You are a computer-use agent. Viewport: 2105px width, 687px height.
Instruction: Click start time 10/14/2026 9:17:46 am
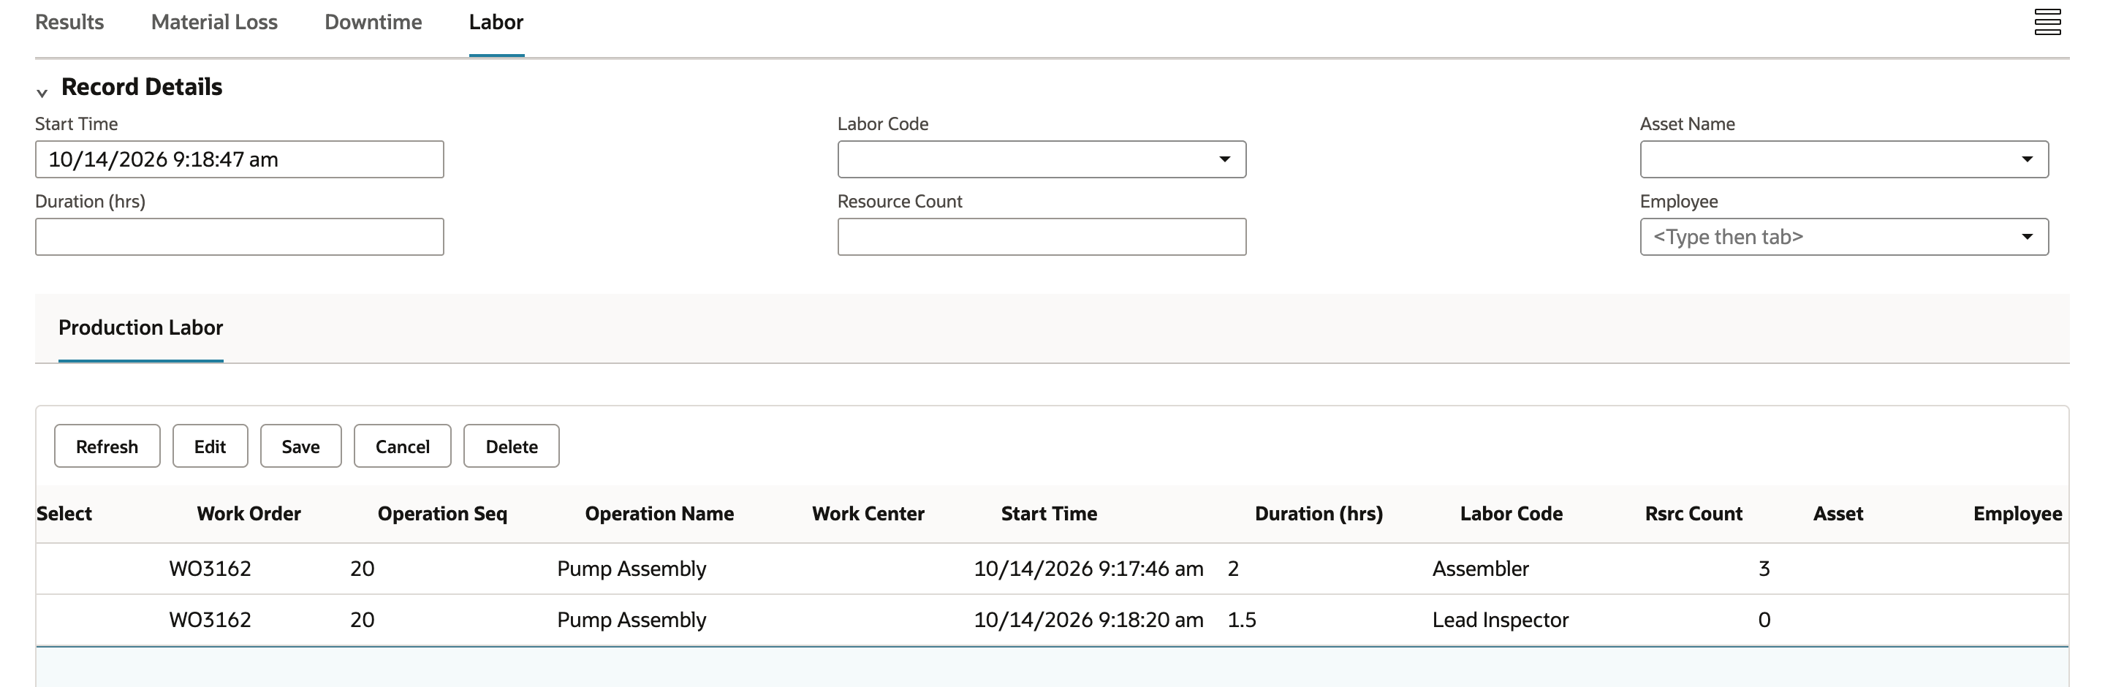1088,569
